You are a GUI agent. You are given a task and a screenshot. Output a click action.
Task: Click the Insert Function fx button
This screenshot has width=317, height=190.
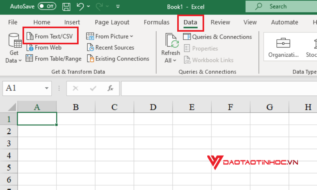[110, 88]
